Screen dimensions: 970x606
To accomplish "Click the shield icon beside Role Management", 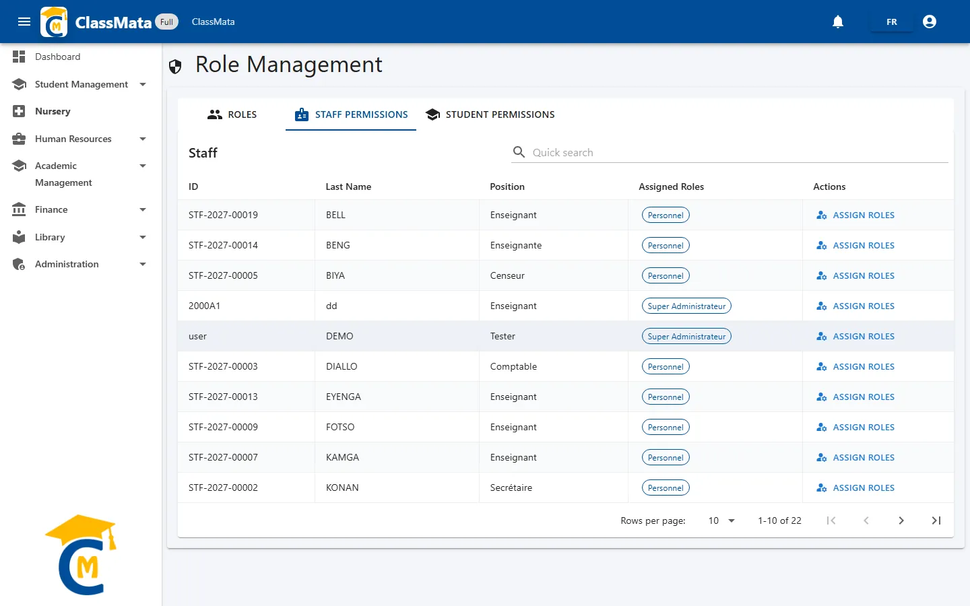I will [175, 66].
